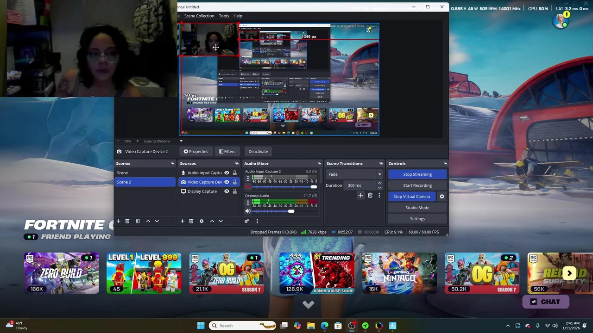The height and width of the screenshot is (333, 593).
Task: Click Stop Virtual Camera button
Action: pos(412,197)
